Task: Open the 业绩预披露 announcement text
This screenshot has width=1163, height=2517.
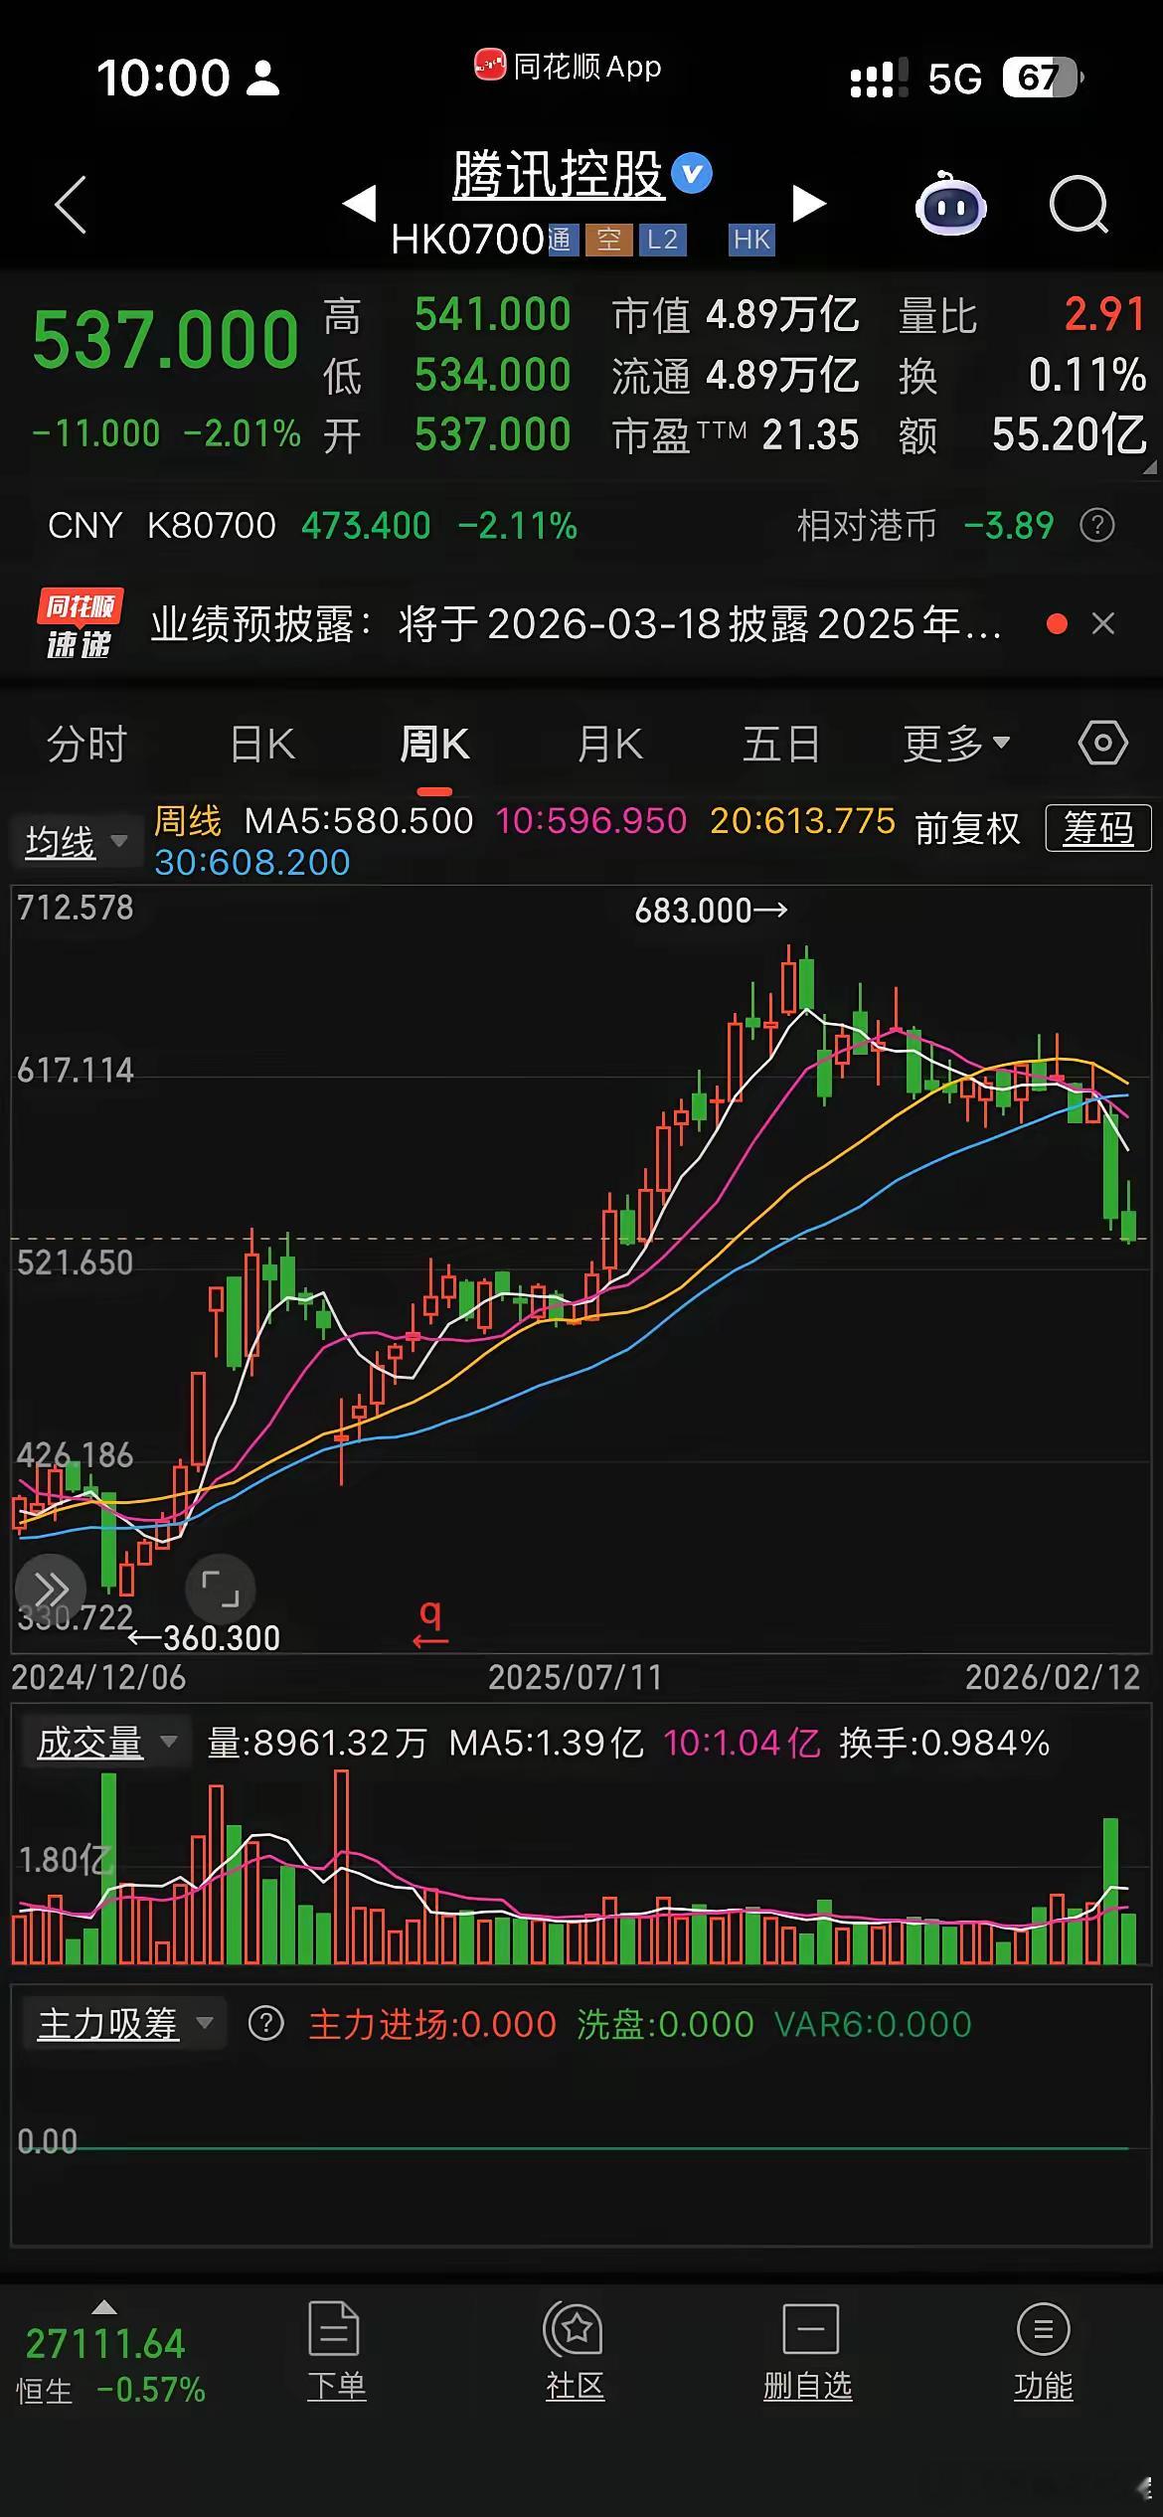Action: (576, 624)
